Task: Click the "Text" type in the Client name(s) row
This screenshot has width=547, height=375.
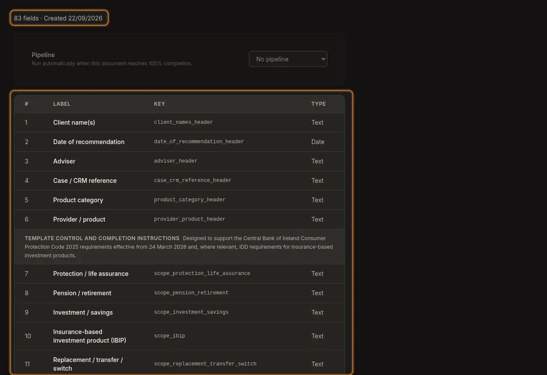Action: [317, 123]
